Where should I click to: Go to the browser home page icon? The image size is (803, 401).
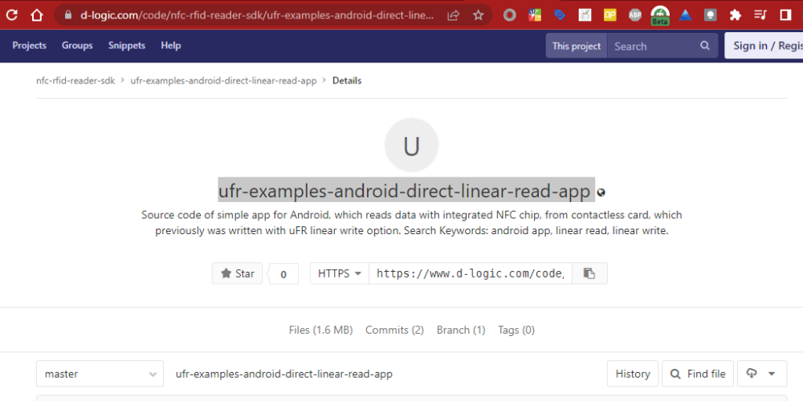click(x=36, y=14)
